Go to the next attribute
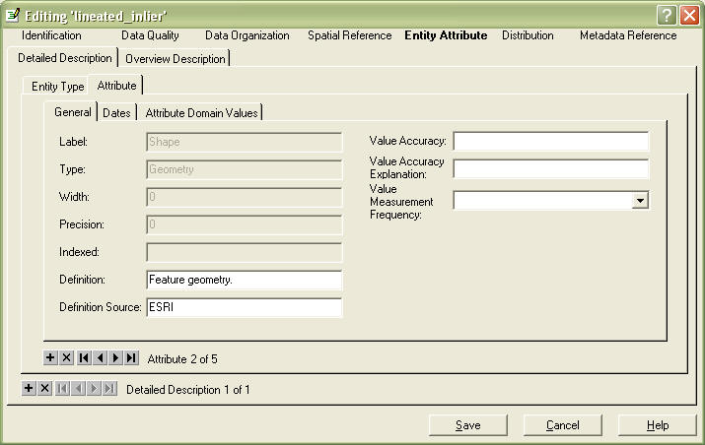 tap(115, 357)
